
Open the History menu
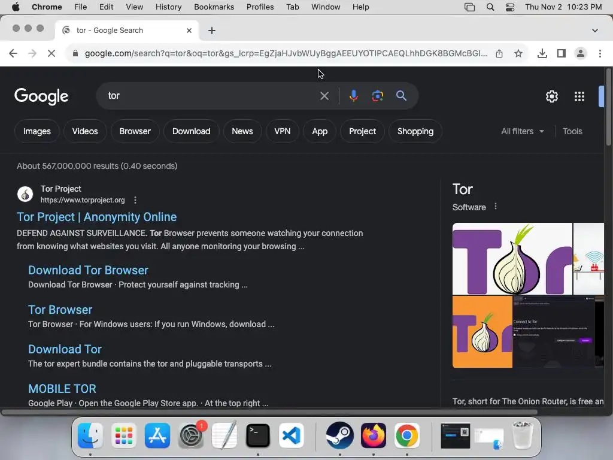click(x=168, y=7)
